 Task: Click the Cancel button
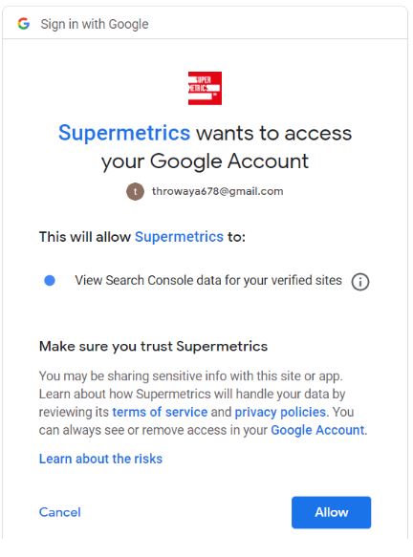click(59, 512)
